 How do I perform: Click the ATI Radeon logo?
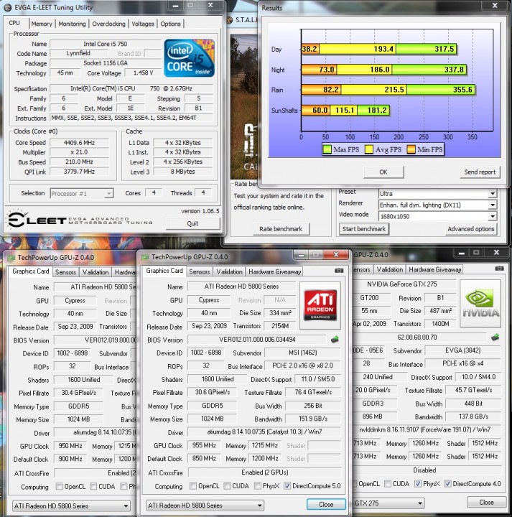click(320, 305)
